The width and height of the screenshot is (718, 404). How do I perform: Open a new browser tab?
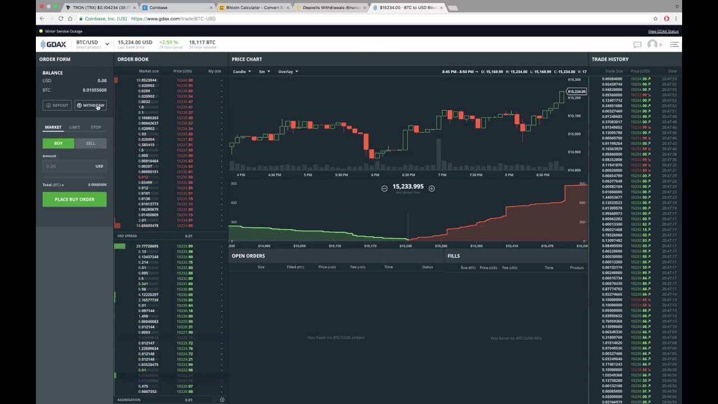tap(452, 8)
